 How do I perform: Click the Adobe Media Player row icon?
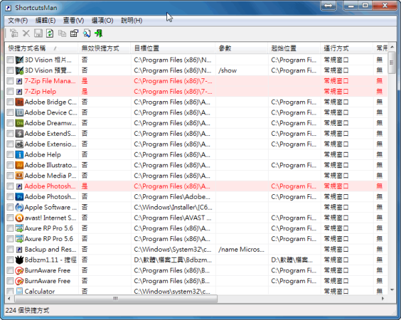[x=19, y=175]
